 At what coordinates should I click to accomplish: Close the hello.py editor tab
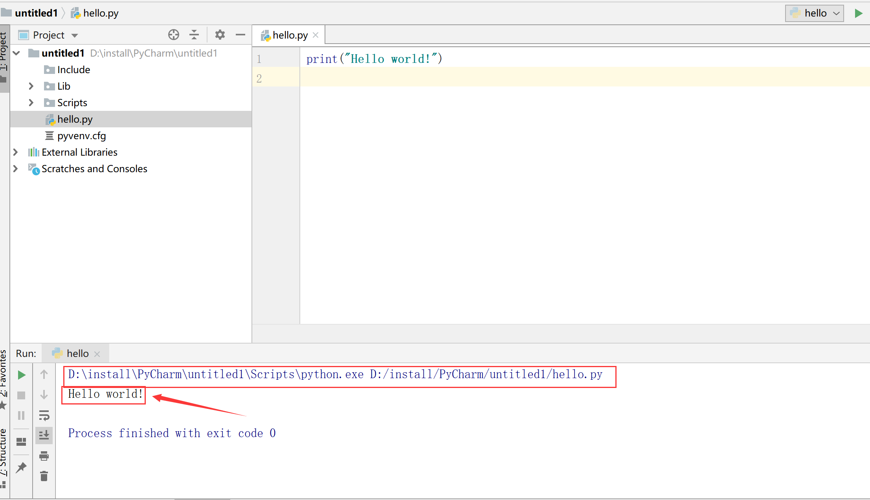[x=316, y=35]
